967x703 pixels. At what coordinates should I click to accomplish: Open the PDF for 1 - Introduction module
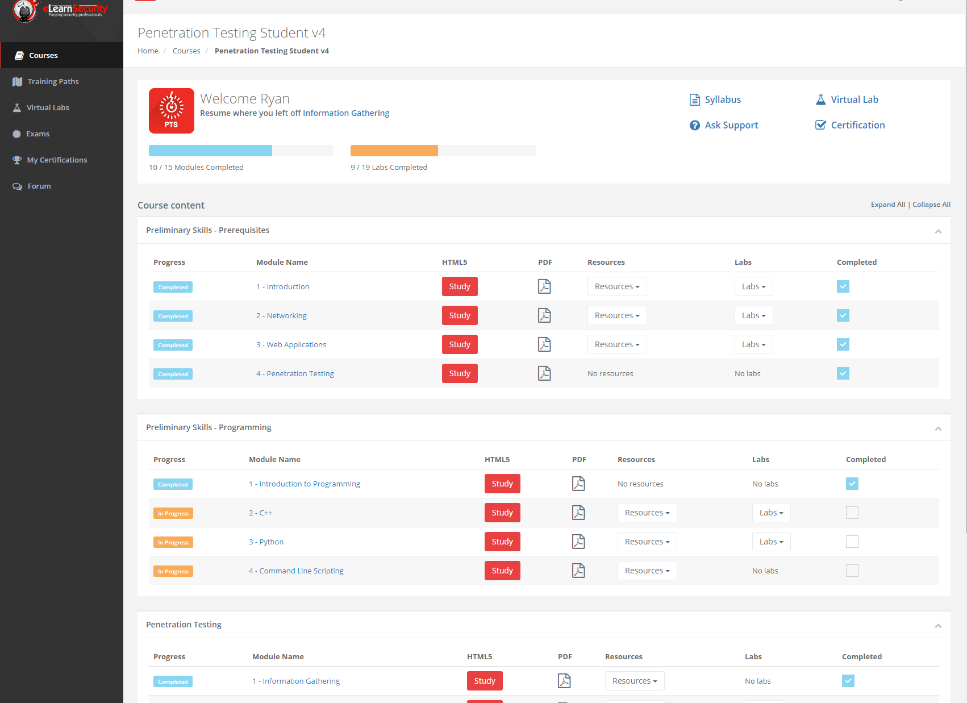pos(544,286)
